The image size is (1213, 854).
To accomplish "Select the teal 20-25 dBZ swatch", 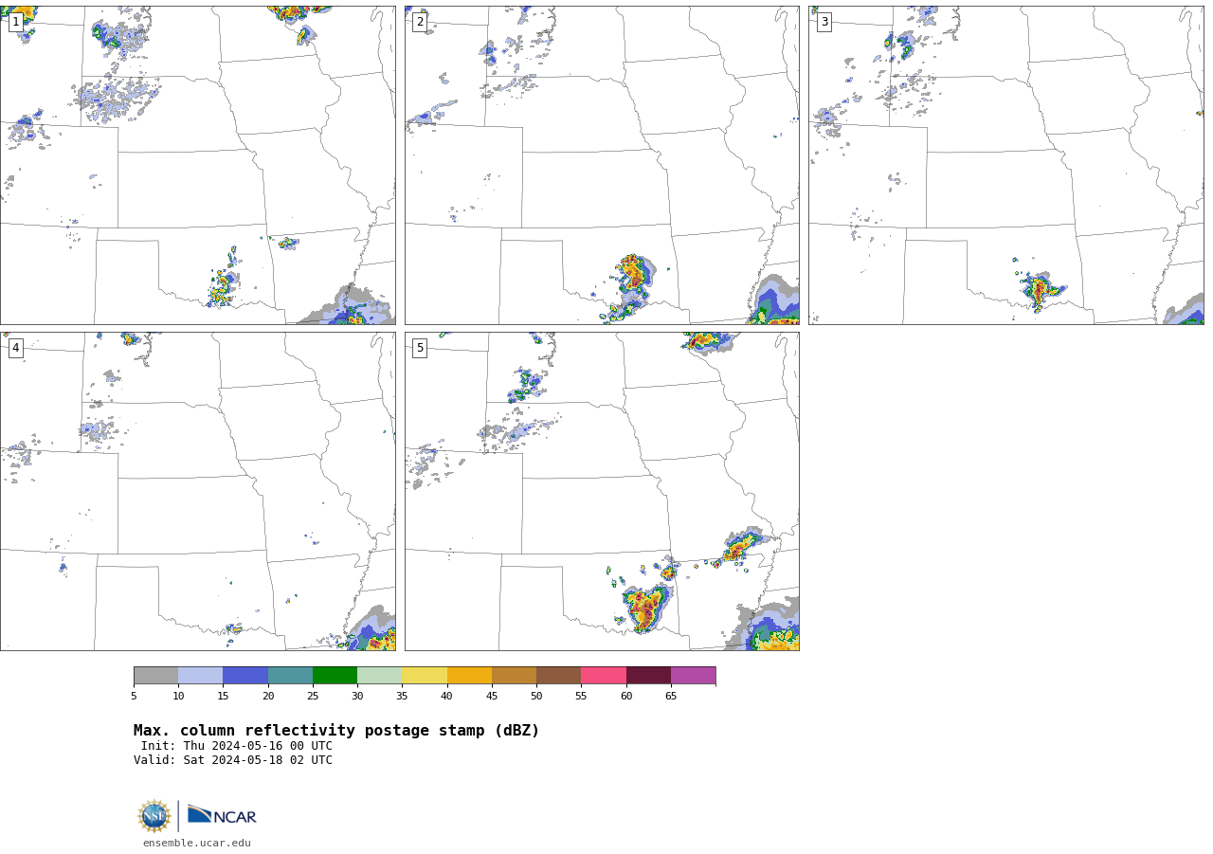I will (290, 676).
